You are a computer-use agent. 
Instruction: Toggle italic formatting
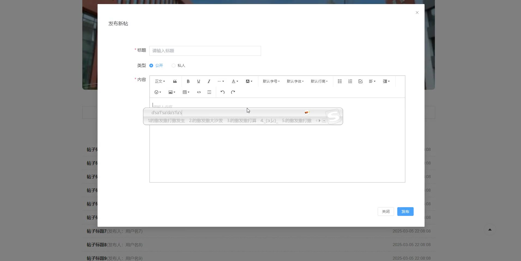point(209,81)
